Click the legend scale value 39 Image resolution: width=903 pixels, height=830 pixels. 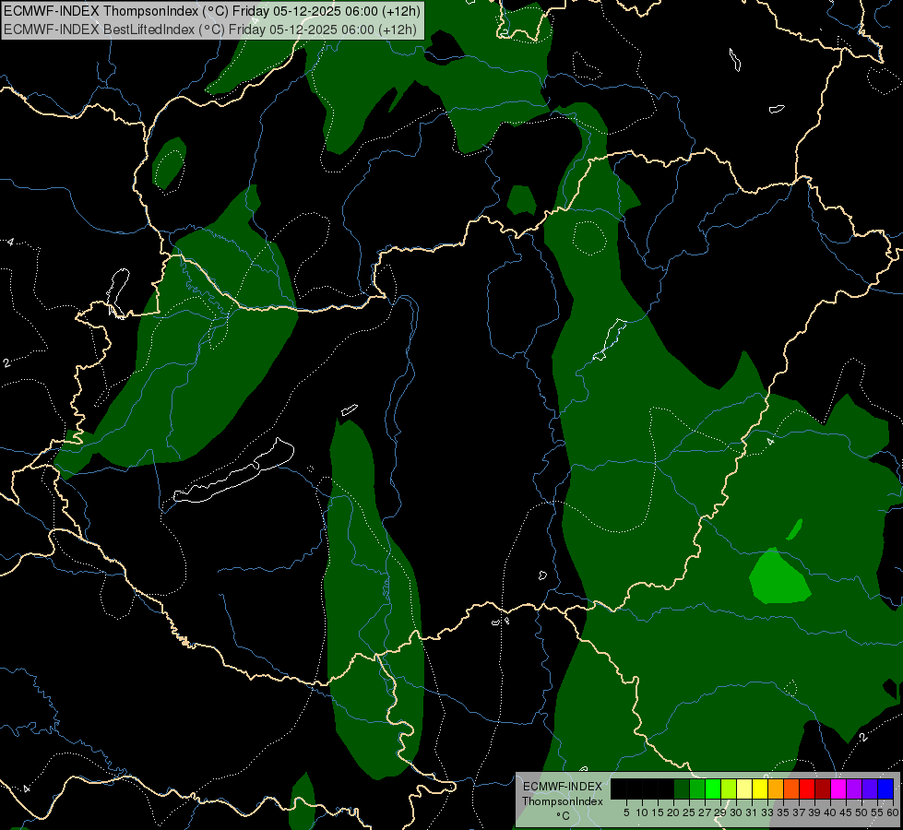[814, 812]
